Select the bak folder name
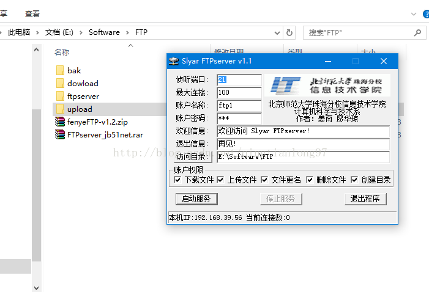This screenshot has width=429, height=292. tap(74, 70)
